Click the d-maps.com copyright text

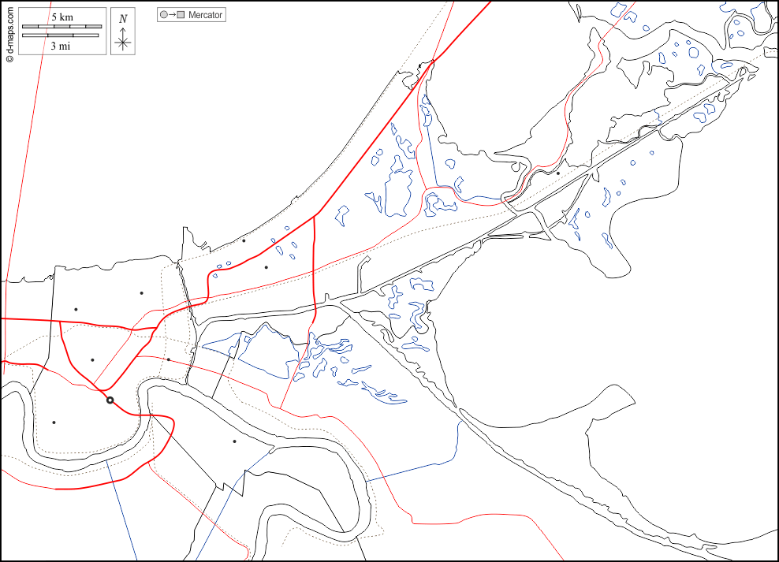(x=10, y=34)
